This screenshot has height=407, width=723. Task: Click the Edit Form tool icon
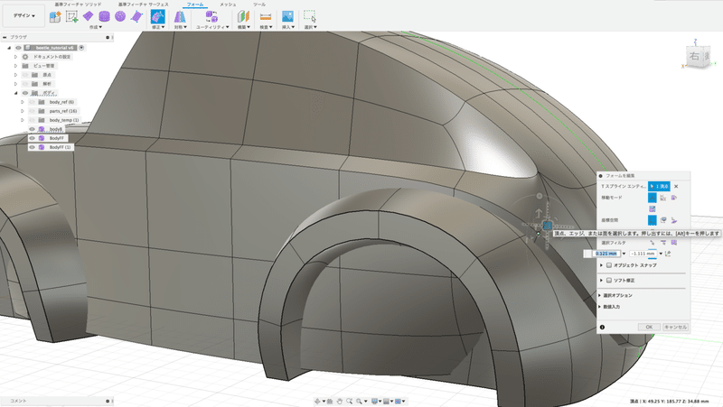[x=157, y=17]
